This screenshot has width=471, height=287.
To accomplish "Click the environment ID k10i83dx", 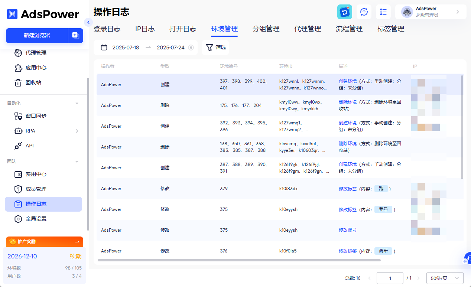I will (x=288, y=189).
